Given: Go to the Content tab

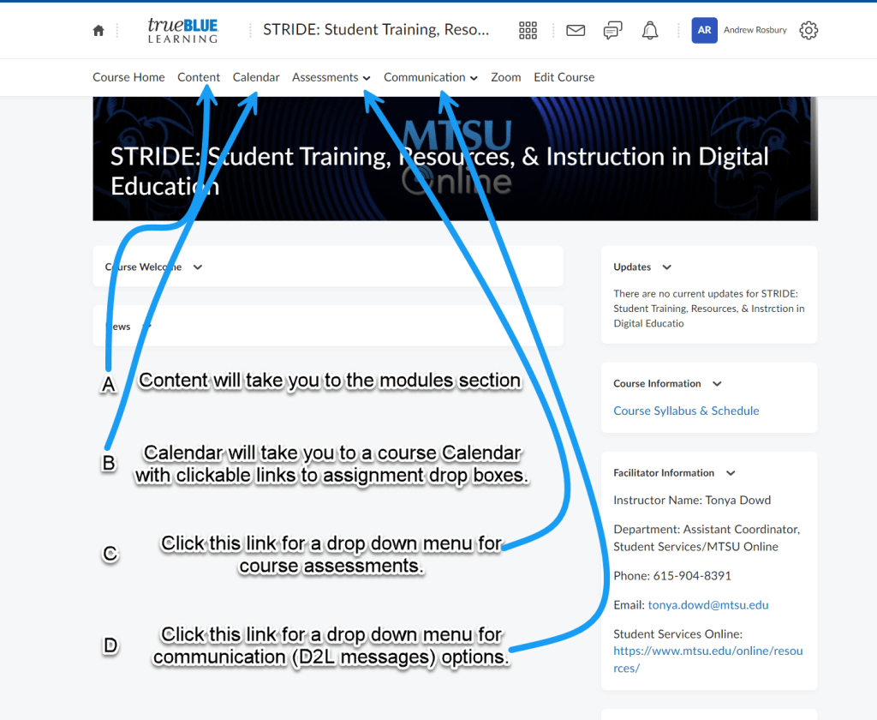Looking at the screenshot, I should pyautogui.click(x=199, y=77).
